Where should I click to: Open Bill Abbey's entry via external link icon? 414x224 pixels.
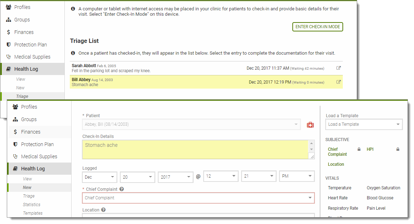click(338, 82)
